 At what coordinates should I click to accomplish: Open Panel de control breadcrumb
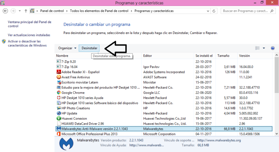(52, 11)
